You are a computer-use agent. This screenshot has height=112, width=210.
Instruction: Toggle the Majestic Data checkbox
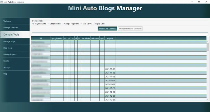pos(33,24)
